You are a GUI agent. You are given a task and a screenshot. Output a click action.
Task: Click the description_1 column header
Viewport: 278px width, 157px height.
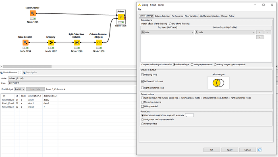click(x=35, y=96)
